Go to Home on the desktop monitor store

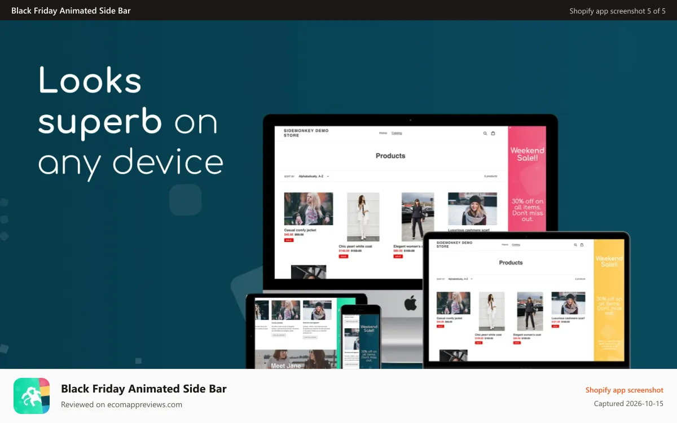click(x=383, y=133)
